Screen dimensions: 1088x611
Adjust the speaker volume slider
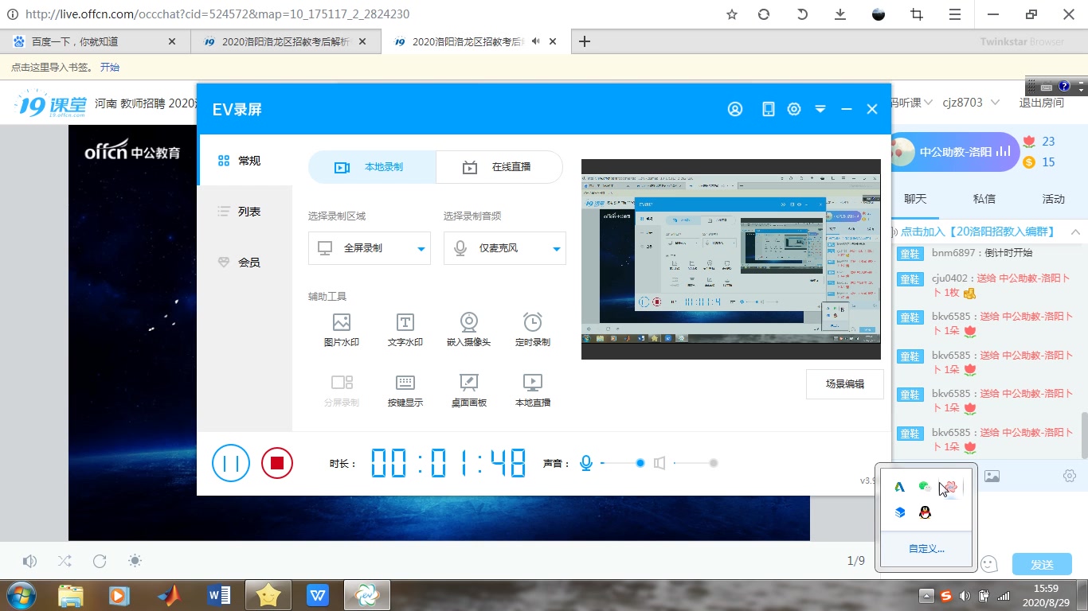(695, 463)
